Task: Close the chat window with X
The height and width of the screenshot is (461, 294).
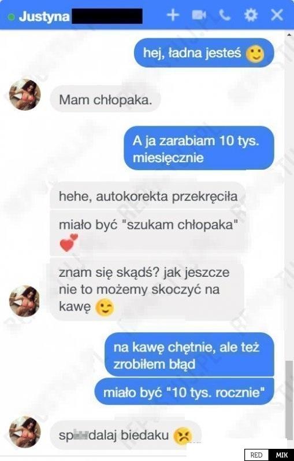Action: point(277,15)
